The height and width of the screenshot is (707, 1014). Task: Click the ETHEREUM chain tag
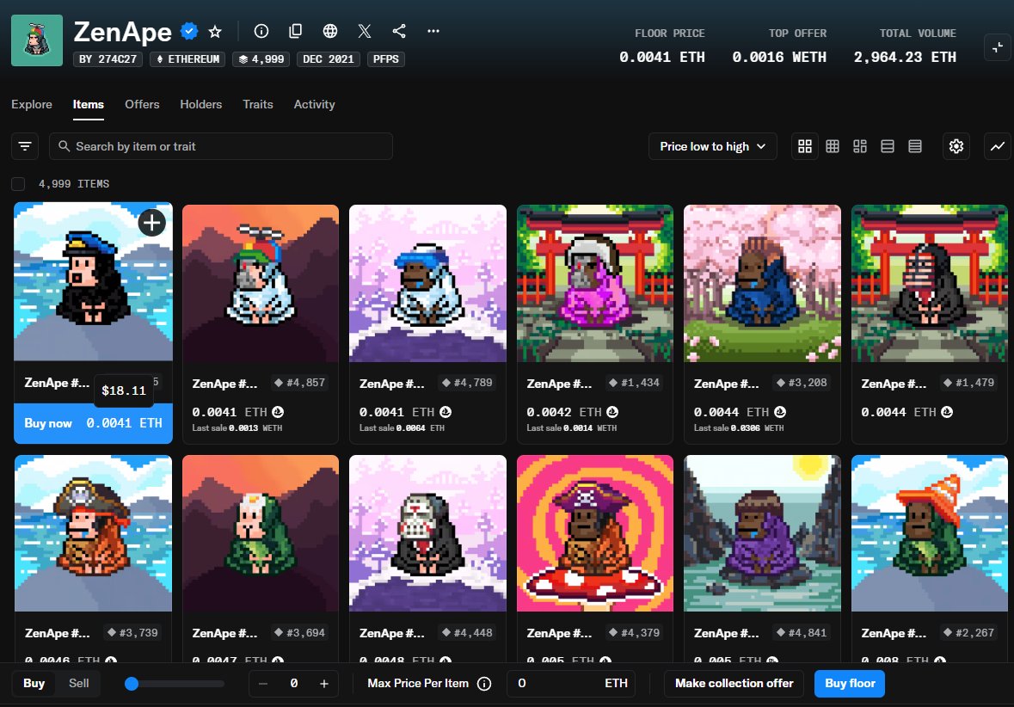pyautogui.click(x=187, y=58)
